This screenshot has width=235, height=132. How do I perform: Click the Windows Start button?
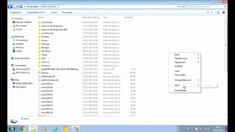[12, 129]
